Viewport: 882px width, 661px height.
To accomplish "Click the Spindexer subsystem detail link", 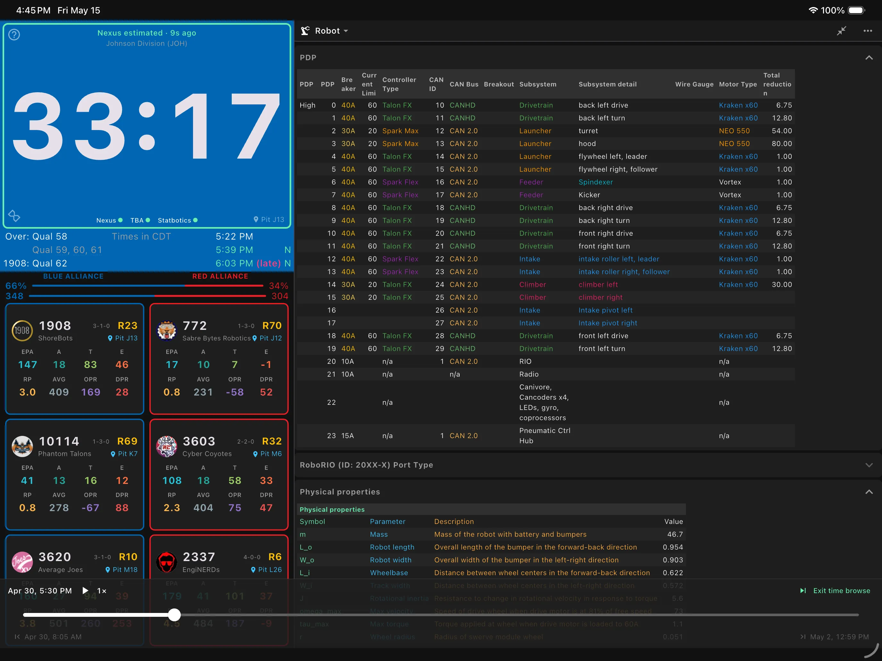I will tap(596, 182).
